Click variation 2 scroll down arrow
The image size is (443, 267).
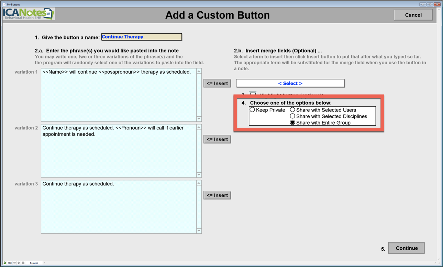tap(199, 175)
